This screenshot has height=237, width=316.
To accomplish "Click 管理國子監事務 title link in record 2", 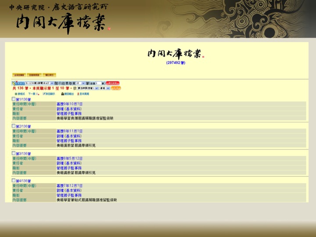I will point(69,141).
